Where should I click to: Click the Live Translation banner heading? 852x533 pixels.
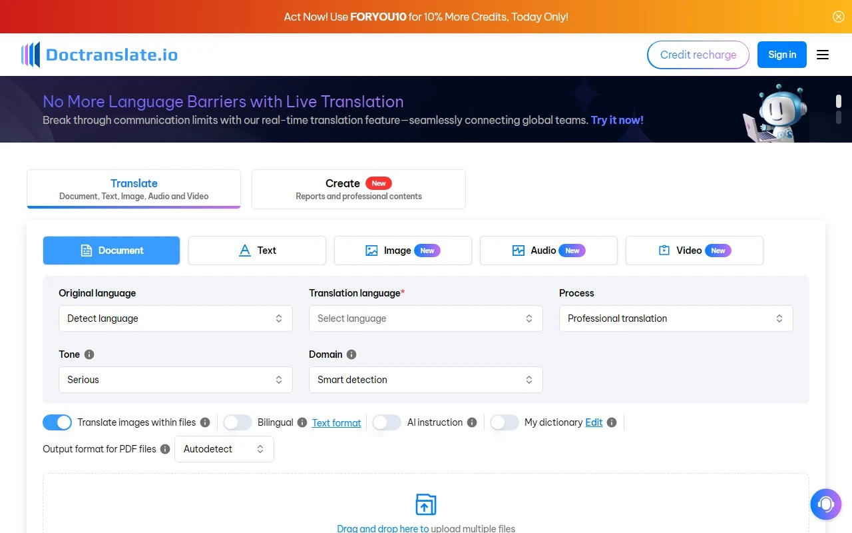(223, 101)
